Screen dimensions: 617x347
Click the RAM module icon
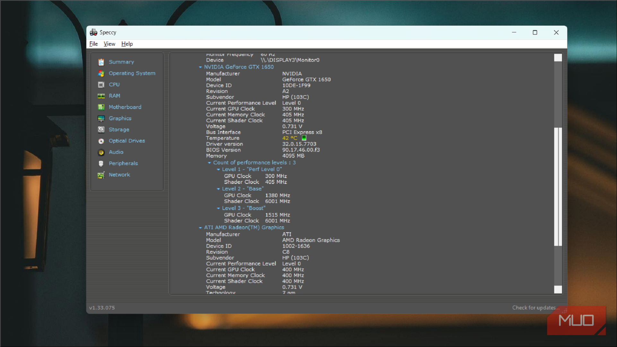click(101, 96)
